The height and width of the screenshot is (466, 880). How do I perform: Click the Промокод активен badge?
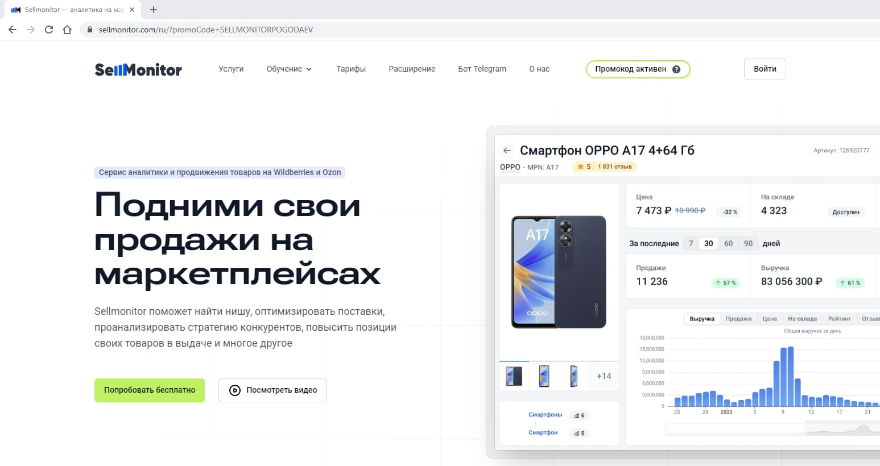click(x=638, y=69)
